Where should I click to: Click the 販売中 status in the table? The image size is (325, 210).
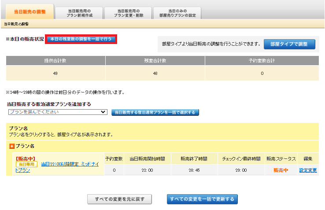(281, 170)
